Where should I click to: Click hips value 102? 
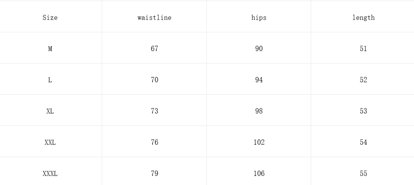[259, 143]
